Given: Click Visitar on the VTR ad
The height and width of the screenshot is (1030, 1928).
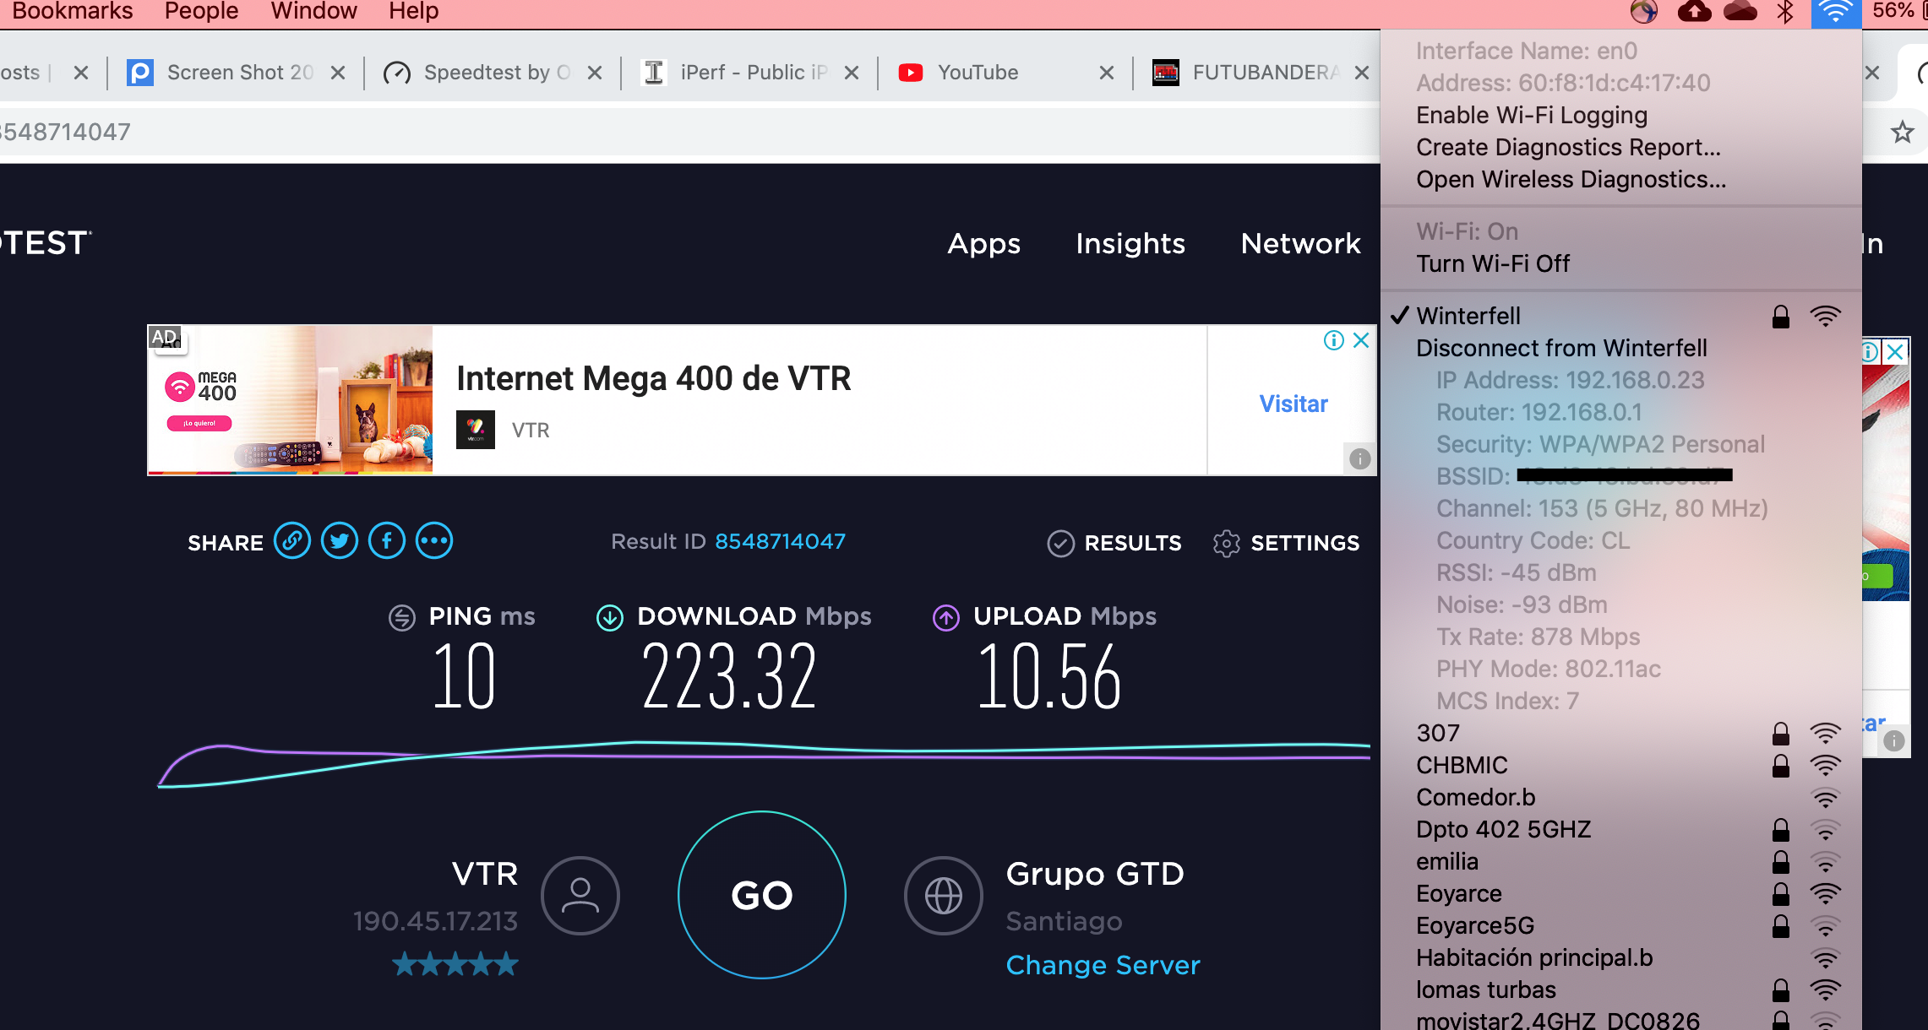Looking at the screenshot, I should (x=1293, y=404).
